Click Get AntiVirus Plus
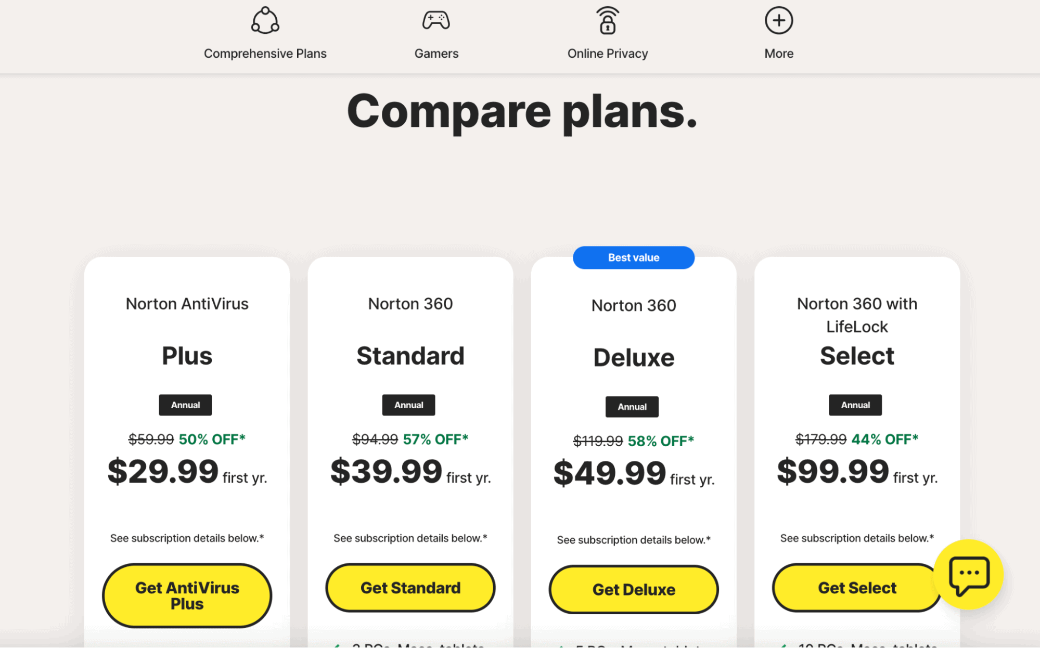 pyautogui.click(x=186, y=595)
